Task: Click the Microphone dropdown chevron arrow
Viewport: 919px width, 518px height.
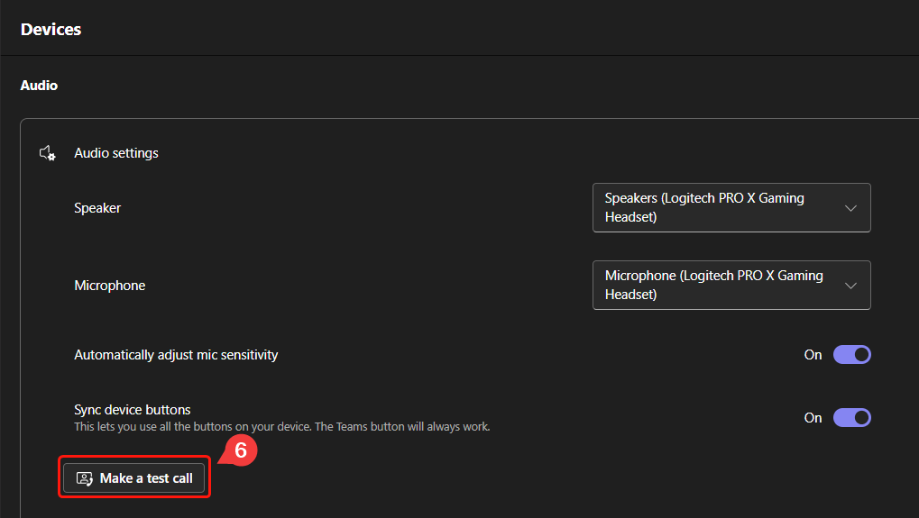Action: pyautogui.click(x=850, y=286)
